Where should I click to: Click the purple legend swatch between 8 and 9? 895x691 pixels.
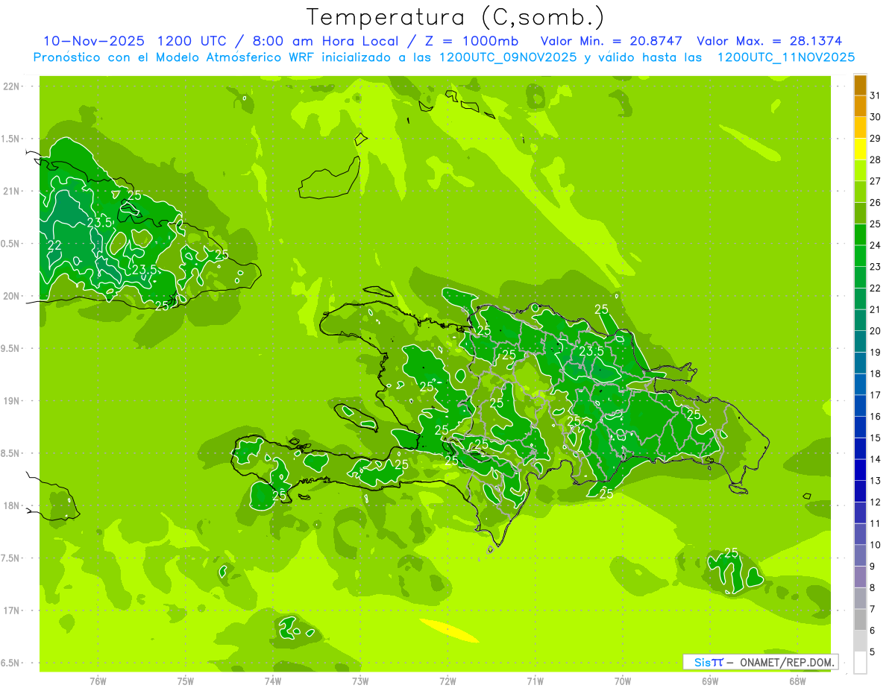point(860,577)
